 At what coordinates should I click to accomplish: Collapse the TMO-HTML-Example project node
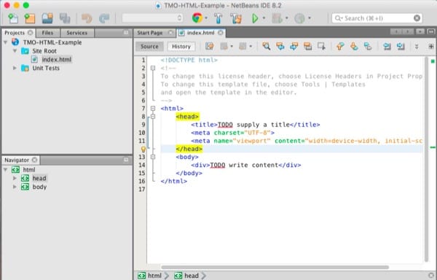5,42
